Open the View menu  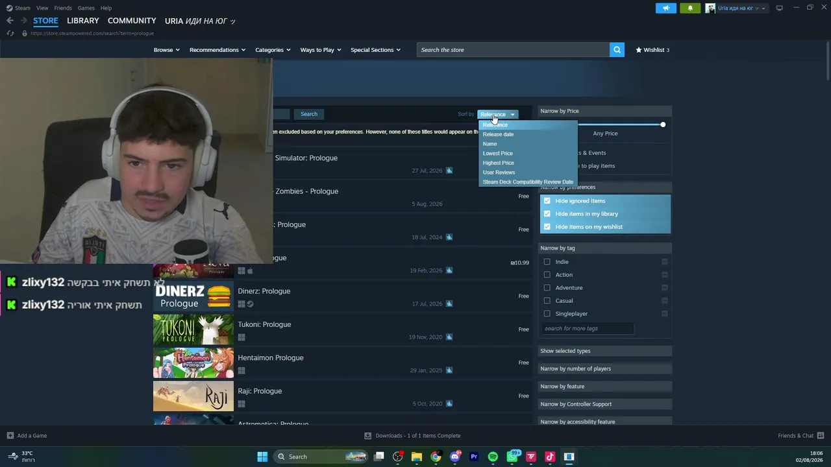(x=42, y=8)
